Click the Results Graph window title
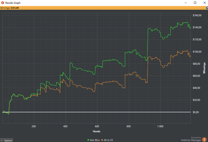 point(13,3)
